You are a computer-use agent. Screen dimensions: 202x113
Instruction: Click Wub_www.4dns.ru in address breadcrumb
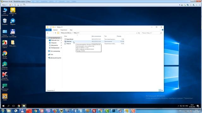66,33
